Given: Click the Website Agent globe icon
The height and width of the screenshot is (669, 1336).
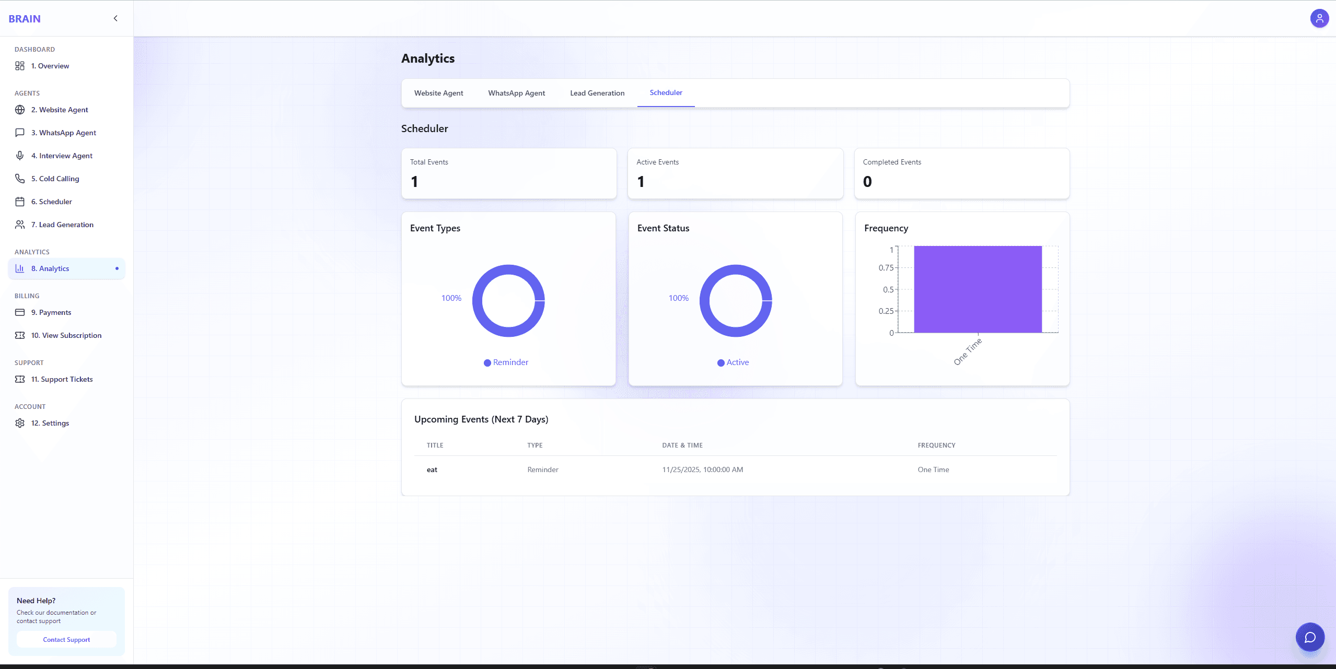Looking at the screenshot, I should pyautogui.click(x=20, y=110).
